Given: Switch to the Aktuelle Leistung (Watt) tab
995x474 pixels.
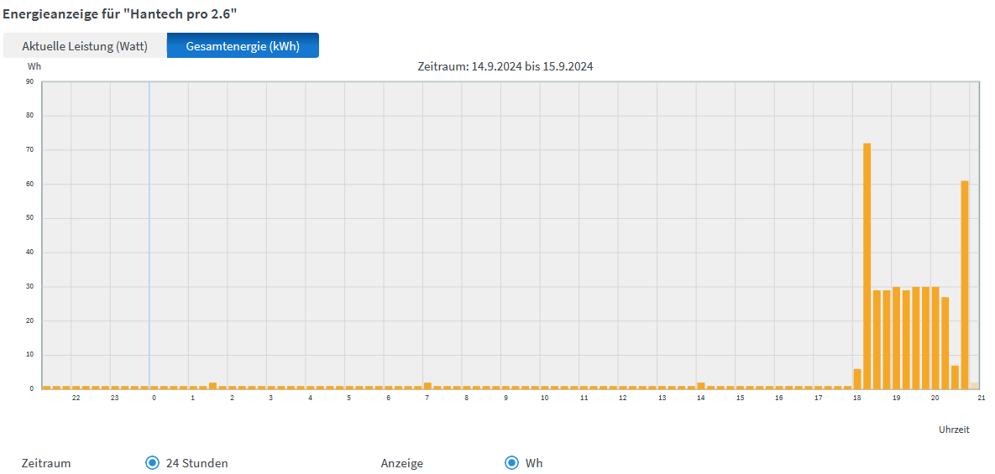Looking at the screenshot, I should tap(85, 46).
